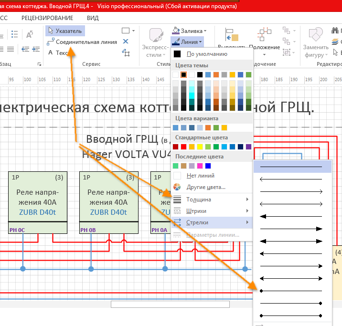Screen dimensions: 342x326
Task: Click the Экспресс-стили quick styles icon
Action: tap(155, 36)
